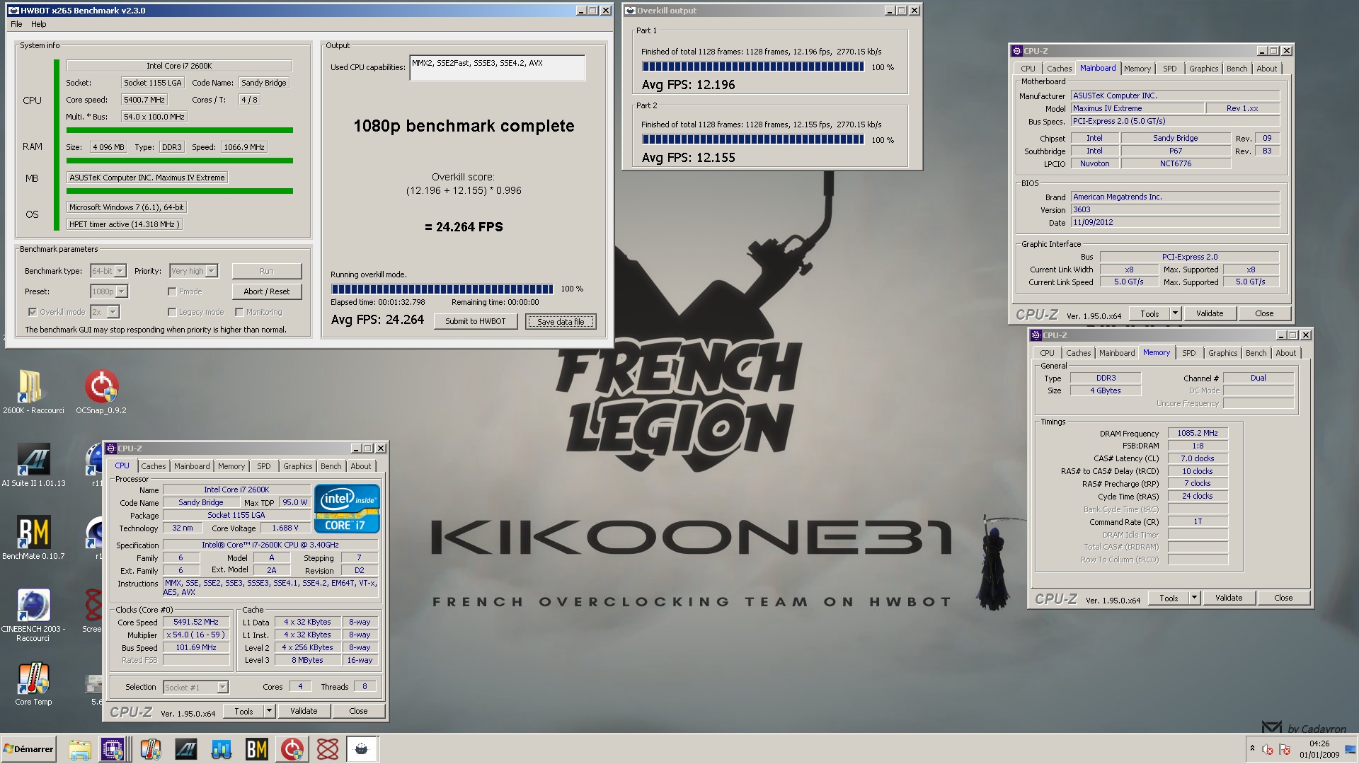Switch to Graphics tab in the CPU-Z CPU window
The width and height of the screenshot is (1359, 764).
point(297,466)
